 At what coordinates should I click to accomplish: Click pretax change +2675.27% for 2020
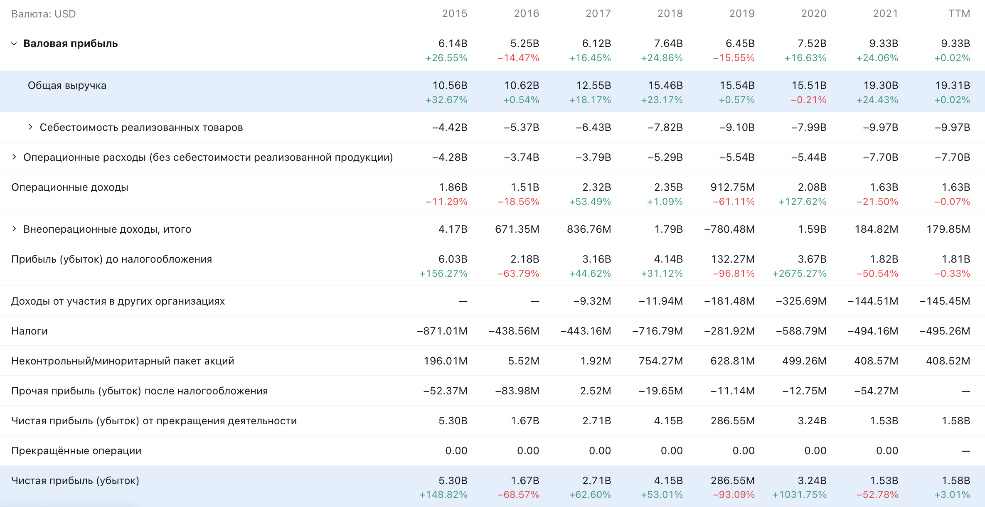click(800, 274)
